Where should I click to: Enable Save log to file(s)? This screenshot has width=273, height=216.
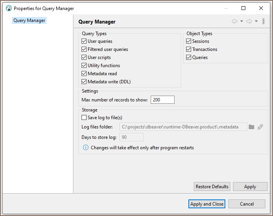coord(84,118)
